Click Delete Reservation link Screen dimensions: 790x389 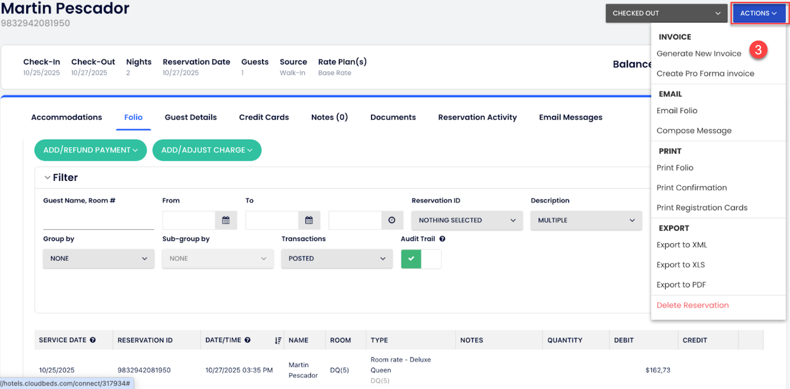[x=692, y=305]
